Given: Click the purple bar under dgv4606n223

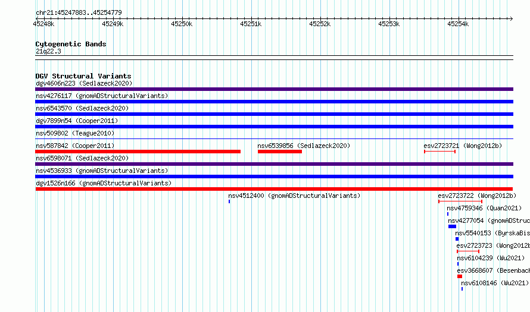Looking at the screenshot, I should pos(274,89).
